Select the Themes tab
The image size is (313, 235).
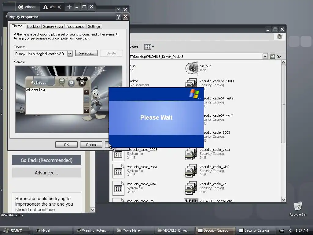(18, 26)
